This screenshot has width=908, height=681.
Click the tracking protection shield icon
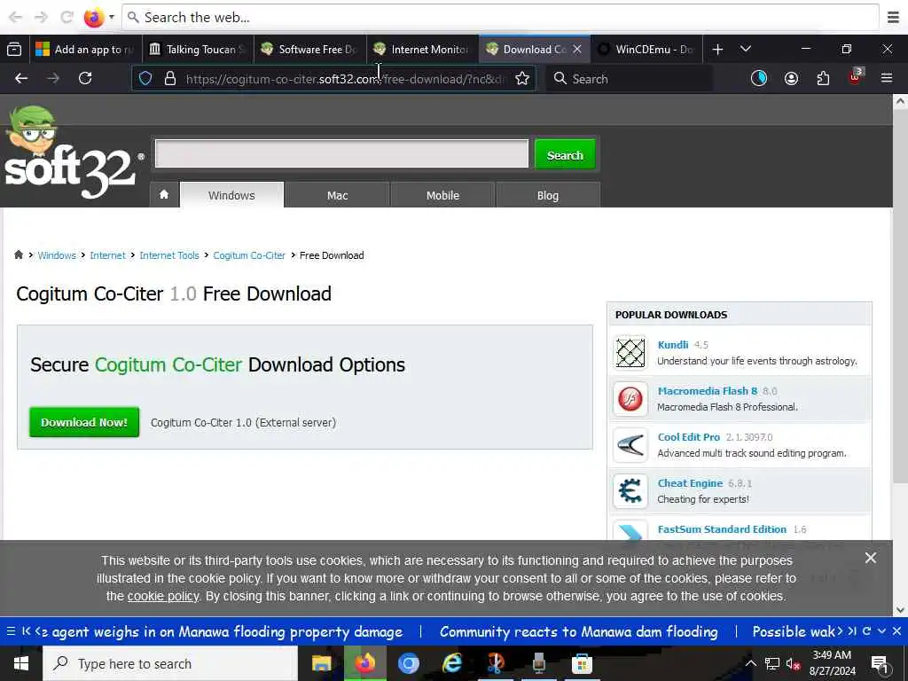(145, 79)
